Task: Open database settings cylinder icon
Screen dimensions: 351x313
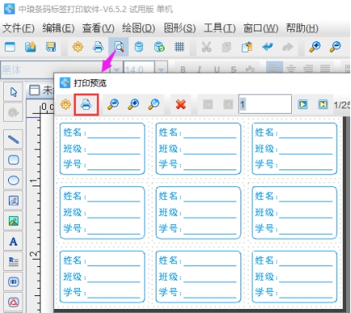Action: [139, 47]
